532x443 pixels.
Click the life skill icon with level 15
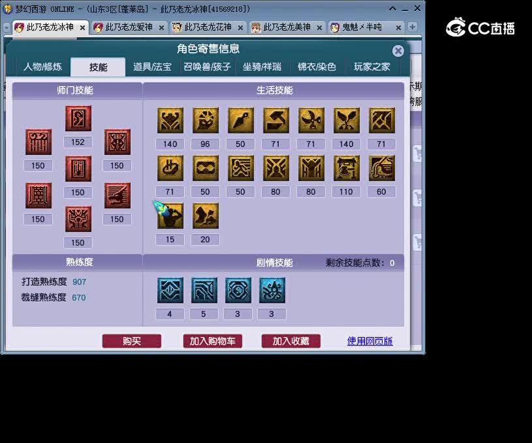click(x=170, y=216)
